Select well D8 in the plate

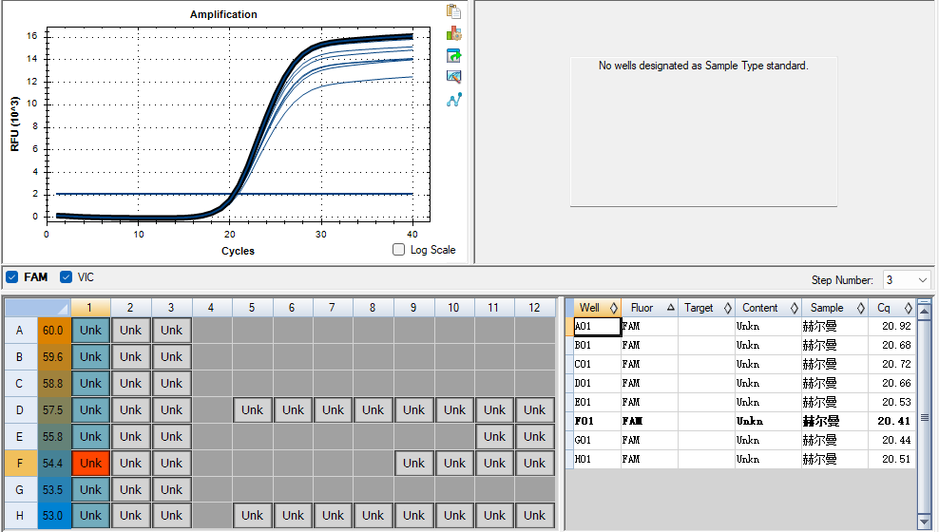(x=373, y=409)
